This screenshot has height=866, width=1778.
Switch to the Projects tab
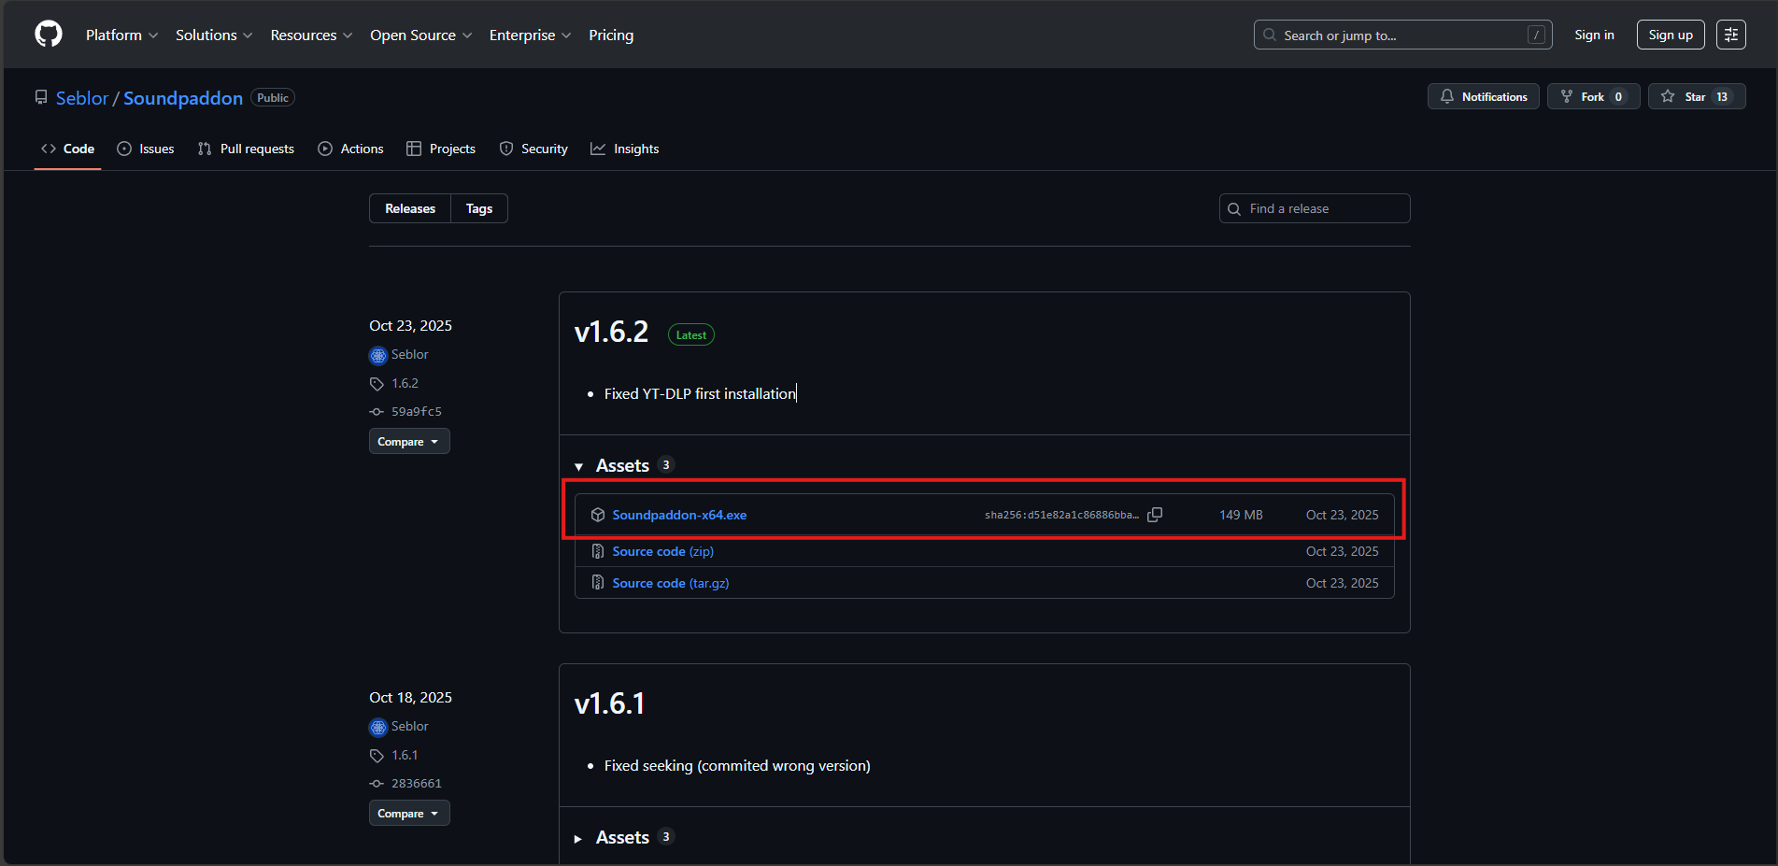pyautogui.click(x=441, y=149)
